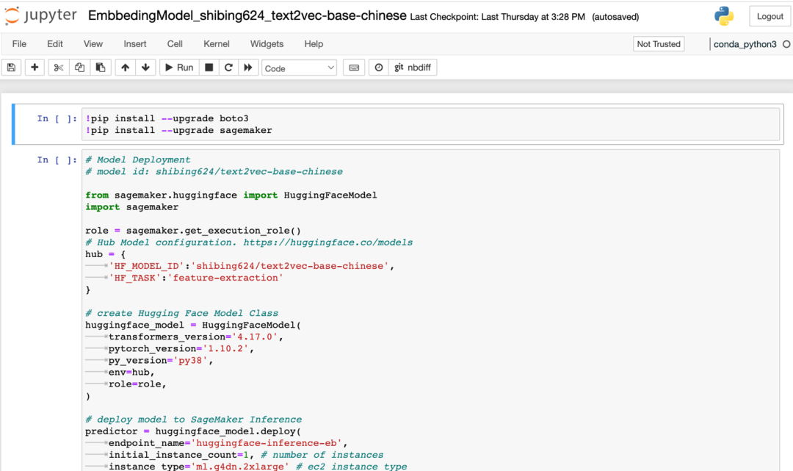
Task: Cut selected cells with scissors icon
Action: [59, 68]
